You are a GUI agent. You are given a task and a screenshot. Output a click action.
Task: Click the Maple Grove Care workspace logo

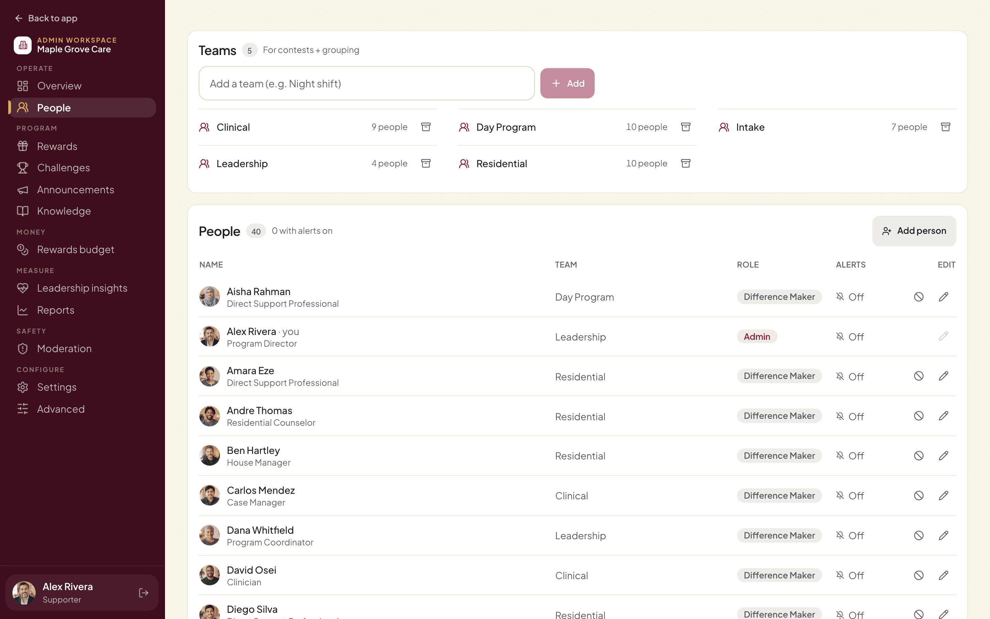coord(22,45)
